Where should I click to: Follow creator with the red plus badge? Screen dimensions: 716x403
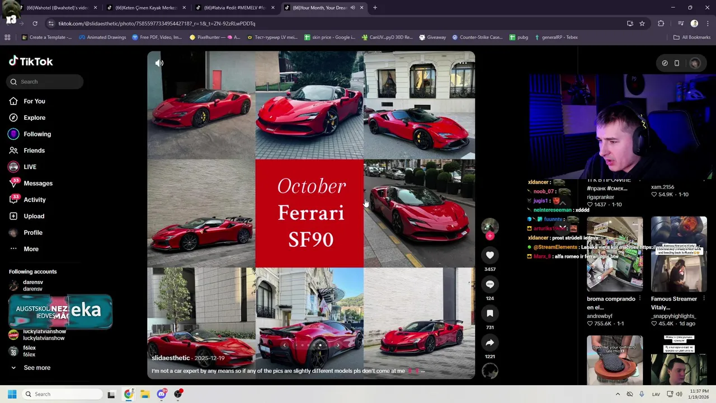[x=489, y=236]
